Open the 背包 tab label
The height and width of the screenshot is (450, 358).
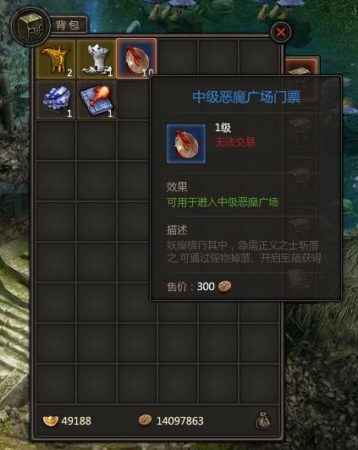pos(68,25)
